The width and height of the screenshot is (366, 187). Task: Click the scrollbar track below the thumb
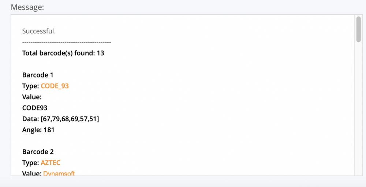pos(359,110)
